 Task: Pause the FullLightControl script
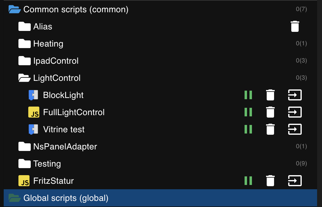click(x=248, y=112)
